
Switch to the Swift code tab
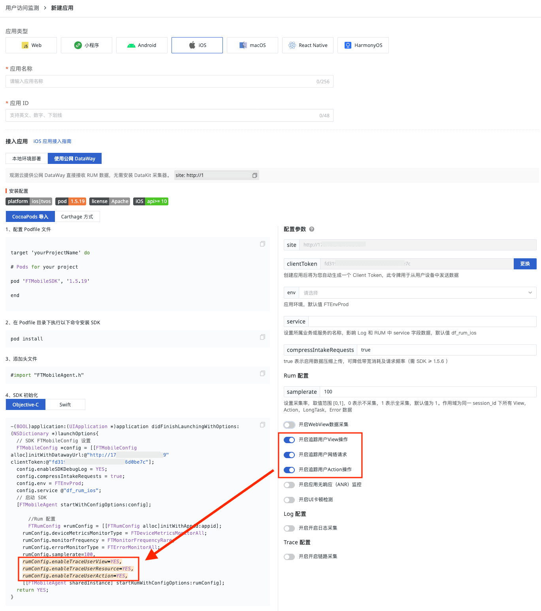tap(65, 405)
